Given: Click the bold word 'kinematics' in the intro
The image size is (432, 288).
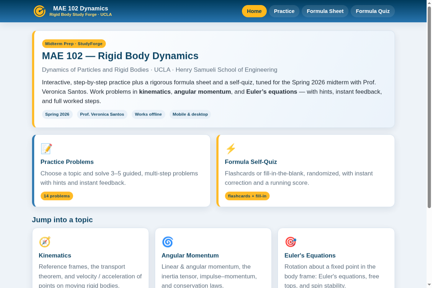Looking at the screenshot, I should click(155, 92).
